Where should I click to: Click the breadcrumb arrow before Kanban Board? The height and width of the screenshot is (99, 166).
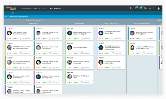click(48, 8)
